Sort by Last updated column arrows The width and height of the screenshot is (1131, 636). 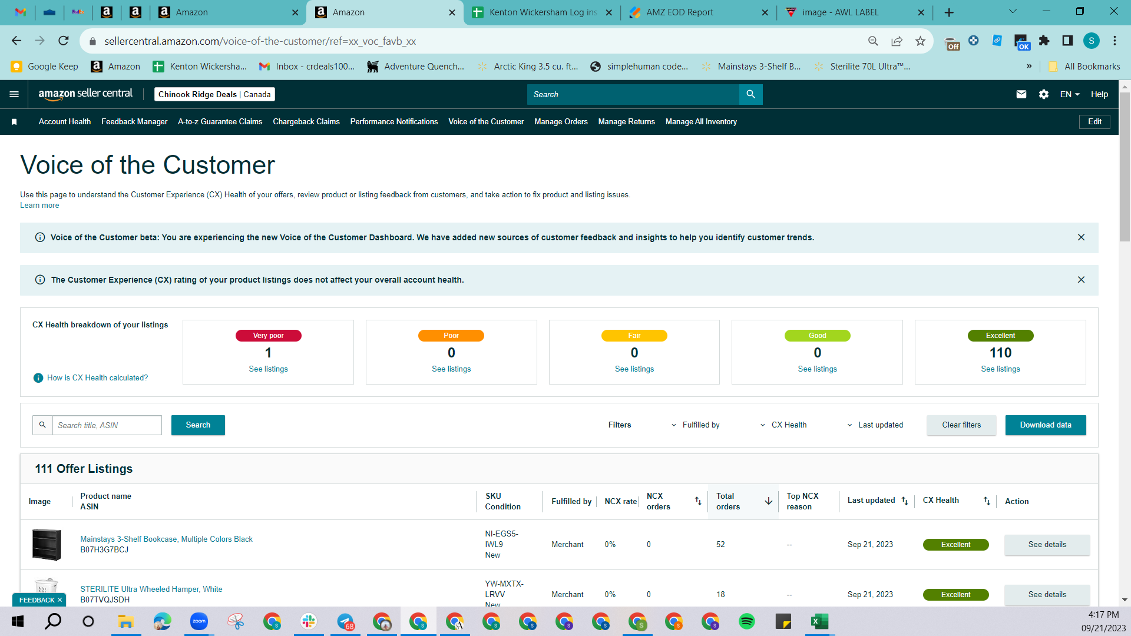point(905,501)
